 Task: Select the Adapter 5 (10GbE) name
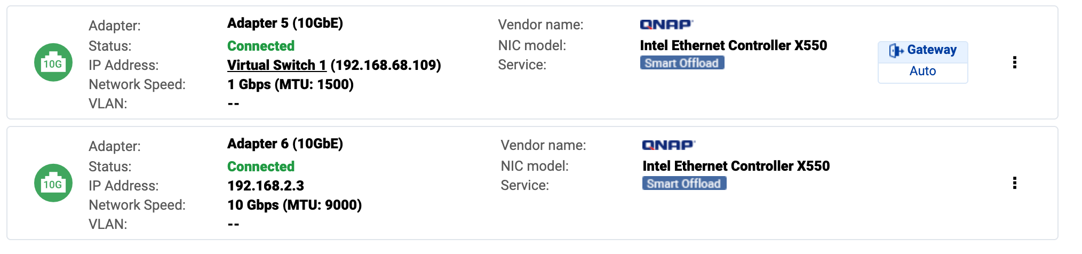[285, 23]
